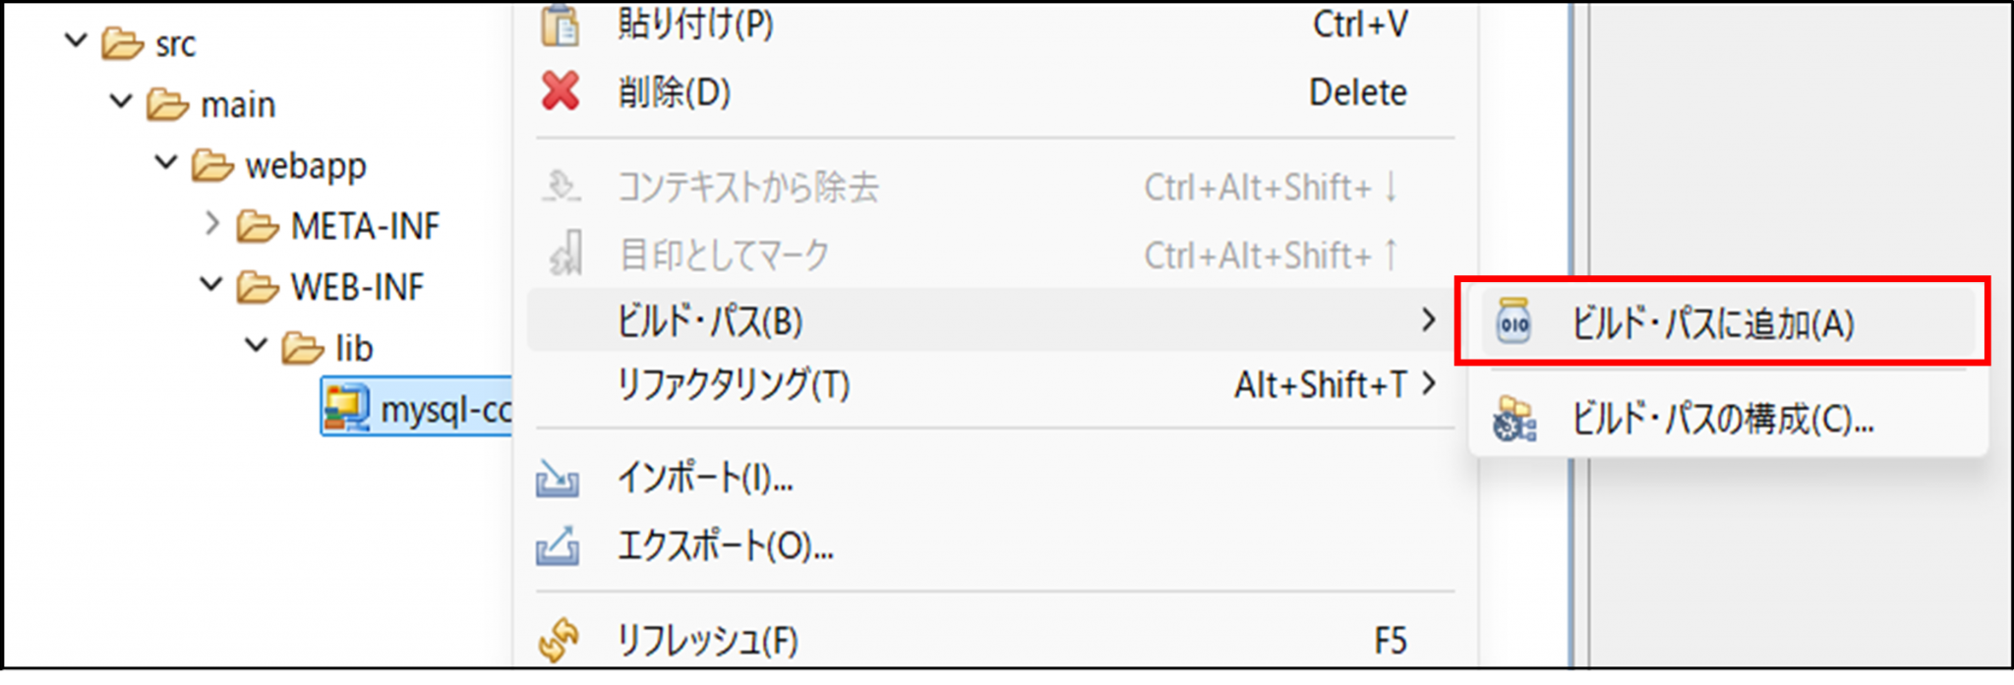
Task: Open the ビルド・パス(B) submenu
Action: (x=710, y=321)
